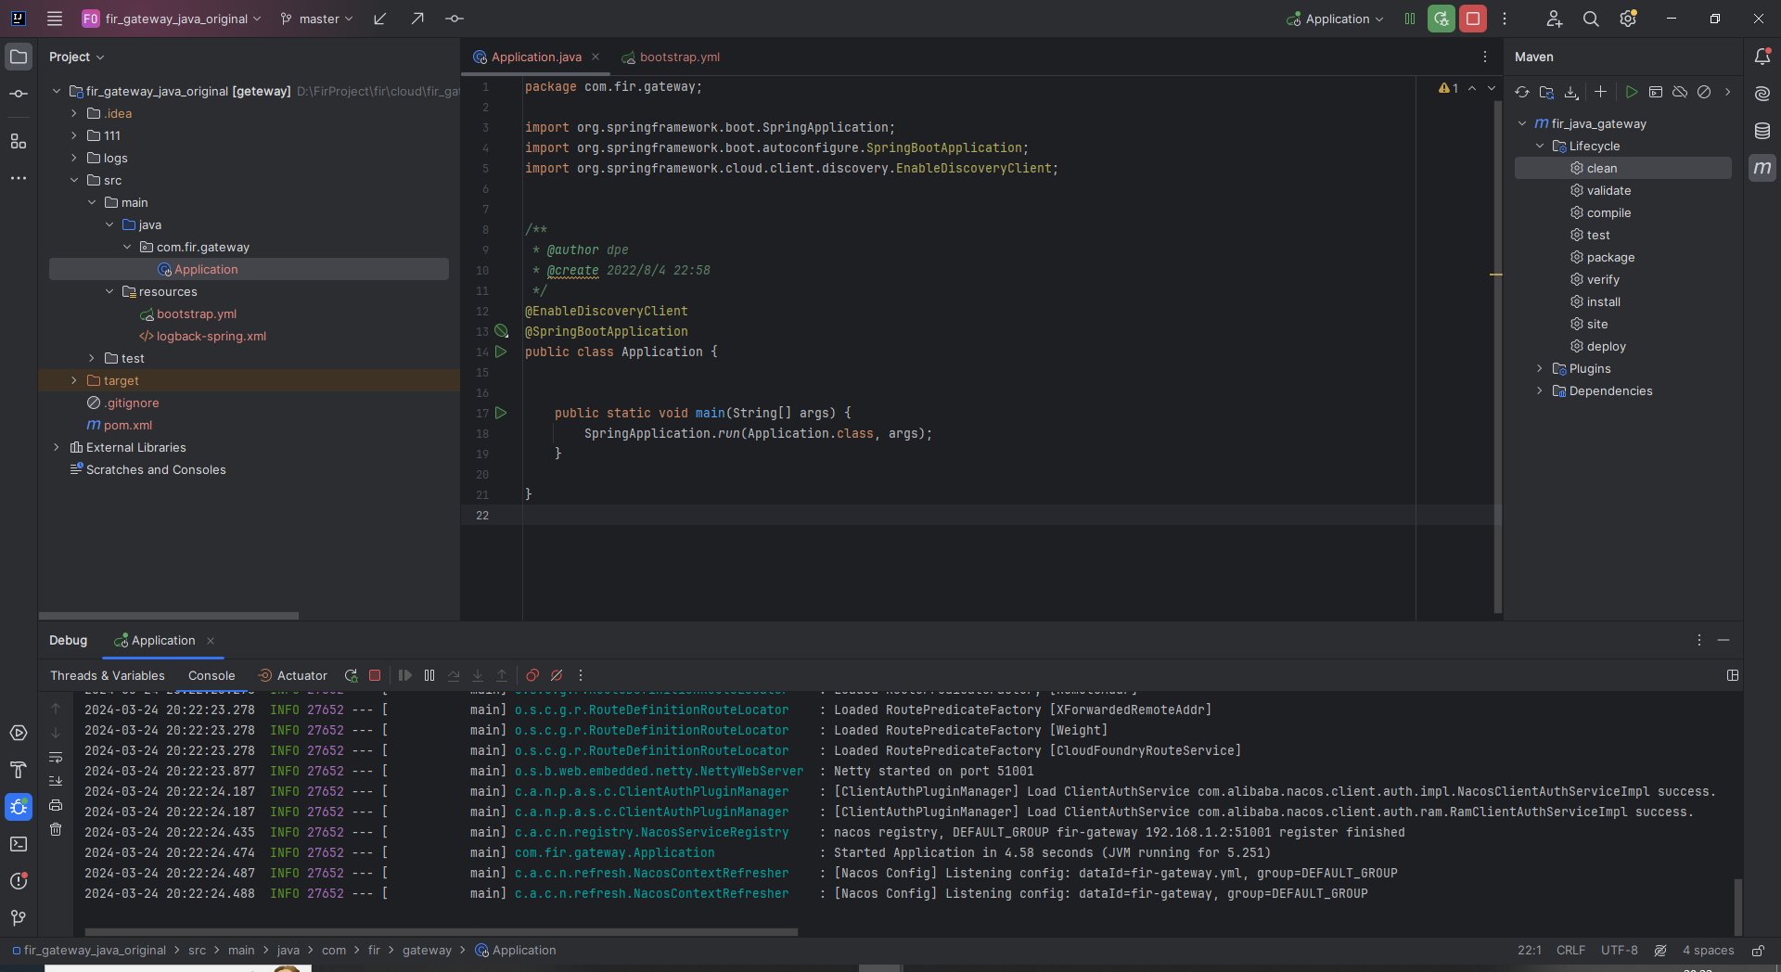Viewport: 1781px width, 972px height.
Task: Rerun Application debug from title bar
Action: pyautogui.click(x=1441, y=19)
